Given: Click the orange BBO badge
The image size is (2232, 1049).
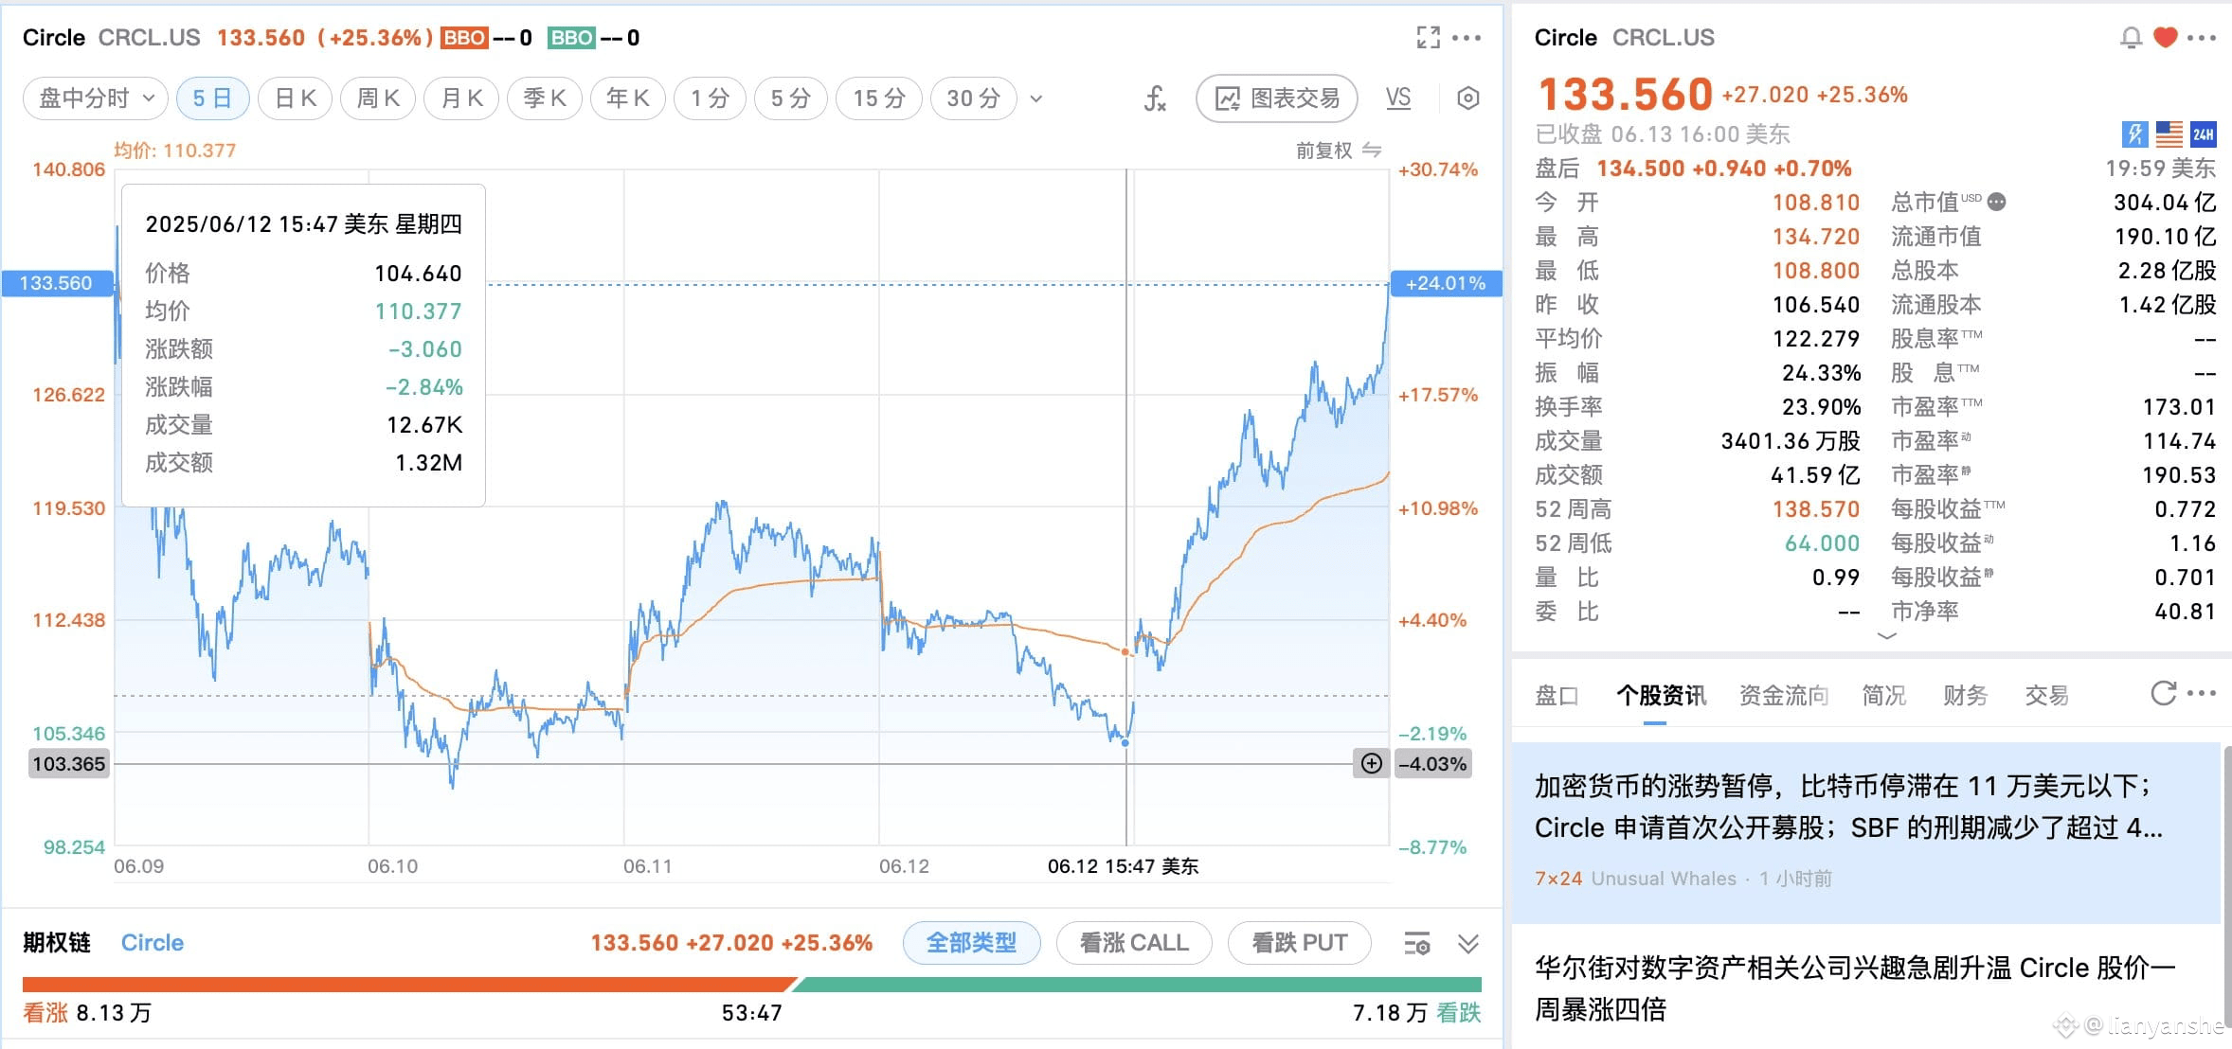Looking at the screenshot, I should coord(465,38).
